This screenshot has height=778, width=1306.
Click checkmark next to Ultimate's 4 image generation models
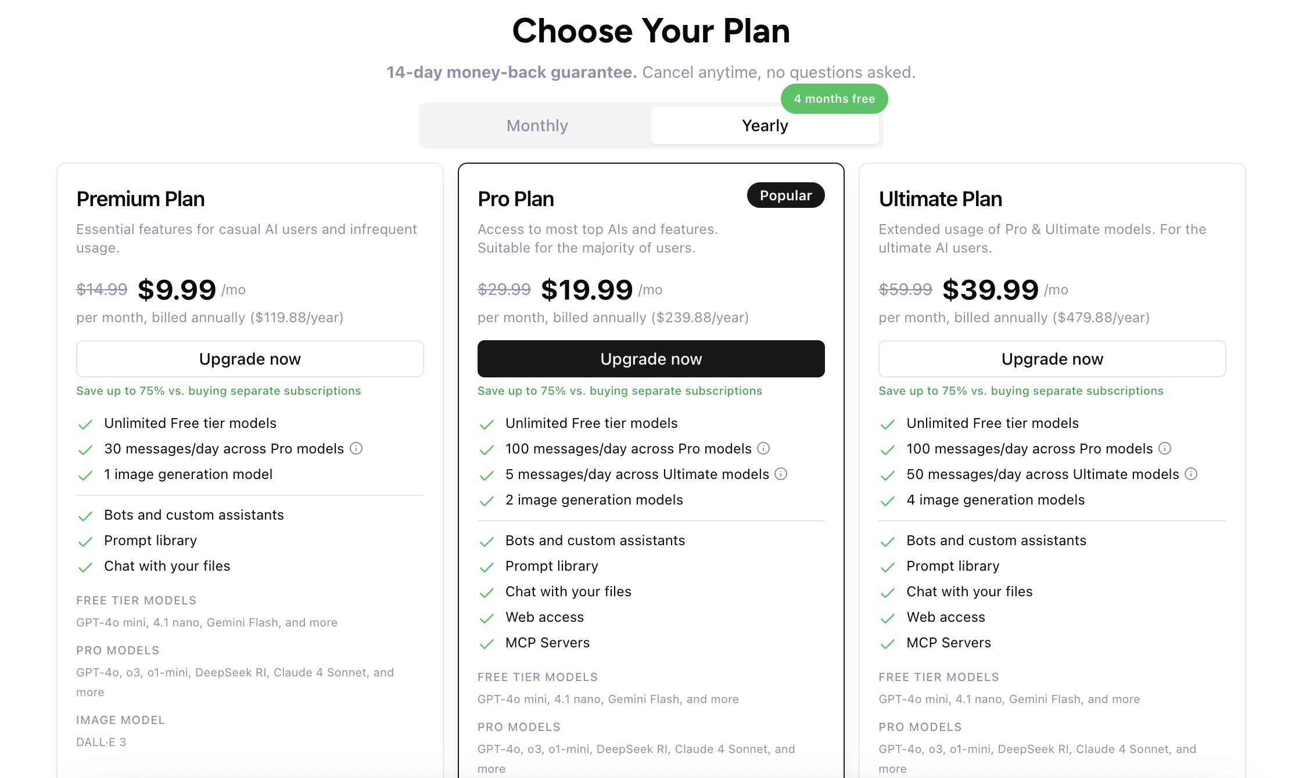[x=888, y=500]
